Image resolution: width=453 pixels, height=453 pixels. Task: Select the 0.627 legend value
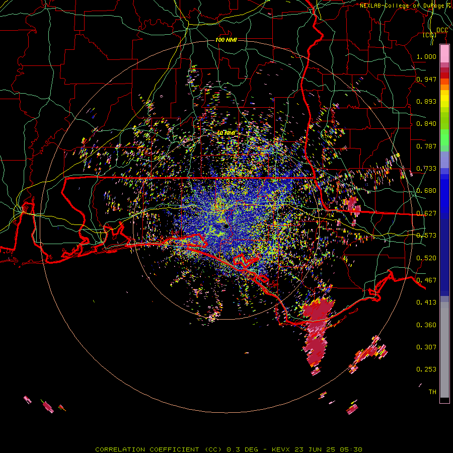click(x=426, y=213)
